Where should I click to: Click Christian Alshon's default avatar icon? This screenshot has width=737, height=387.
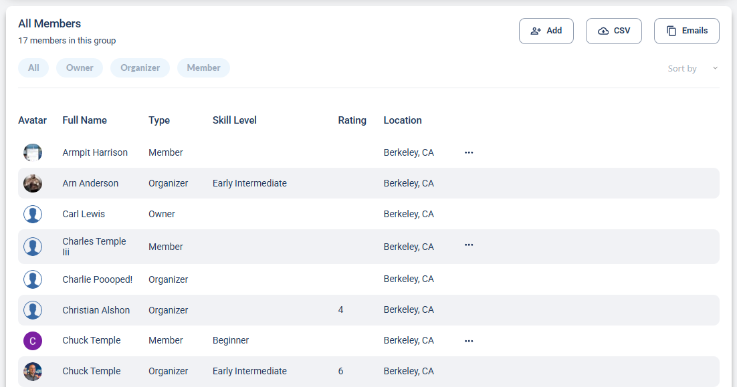(x=33, y=310)
